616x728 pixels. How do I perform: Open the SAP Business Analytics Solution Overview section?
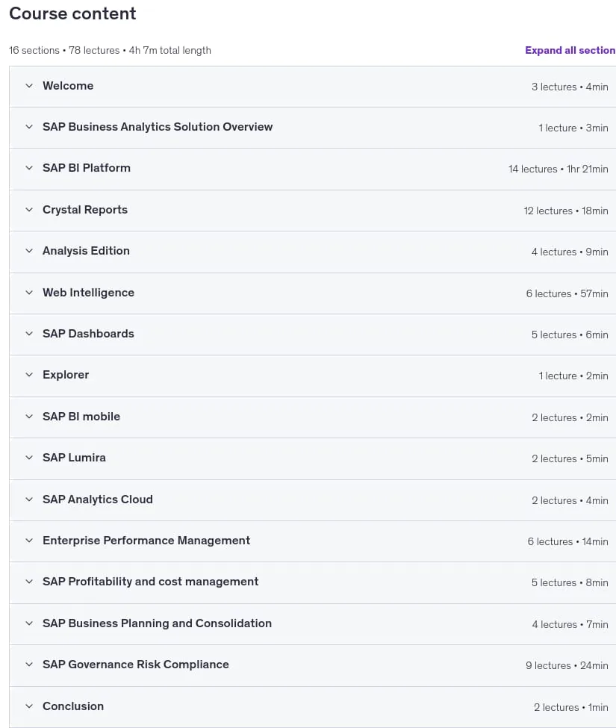[x=158, y=127]
